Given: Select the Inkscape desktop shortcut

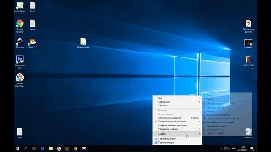Looking at the screenshot, I should click(20, 43).
